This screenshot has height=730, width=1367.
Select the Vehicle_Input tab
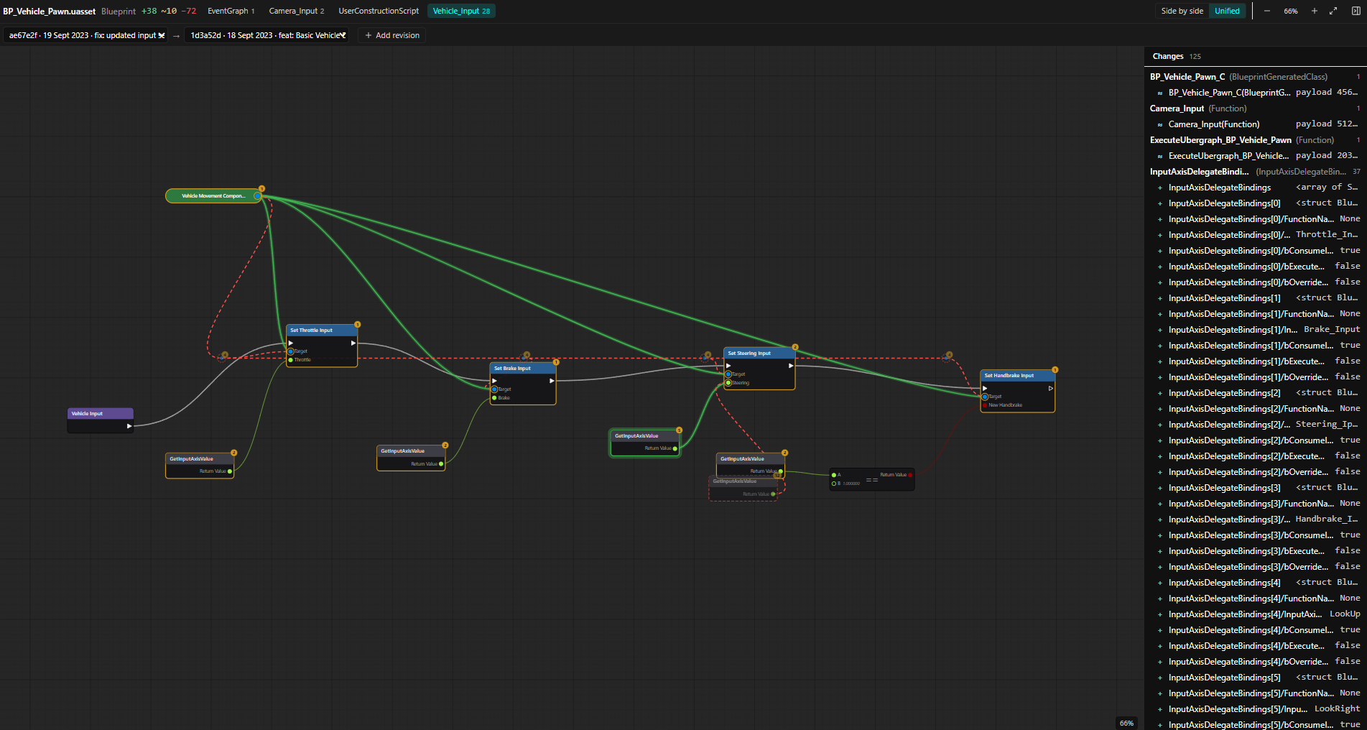[x=461, y=11]
